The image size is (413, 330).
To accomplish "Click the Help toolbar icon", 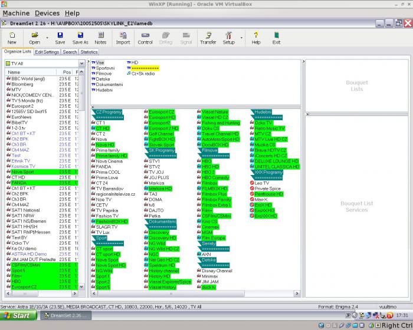I will point(255,38).
